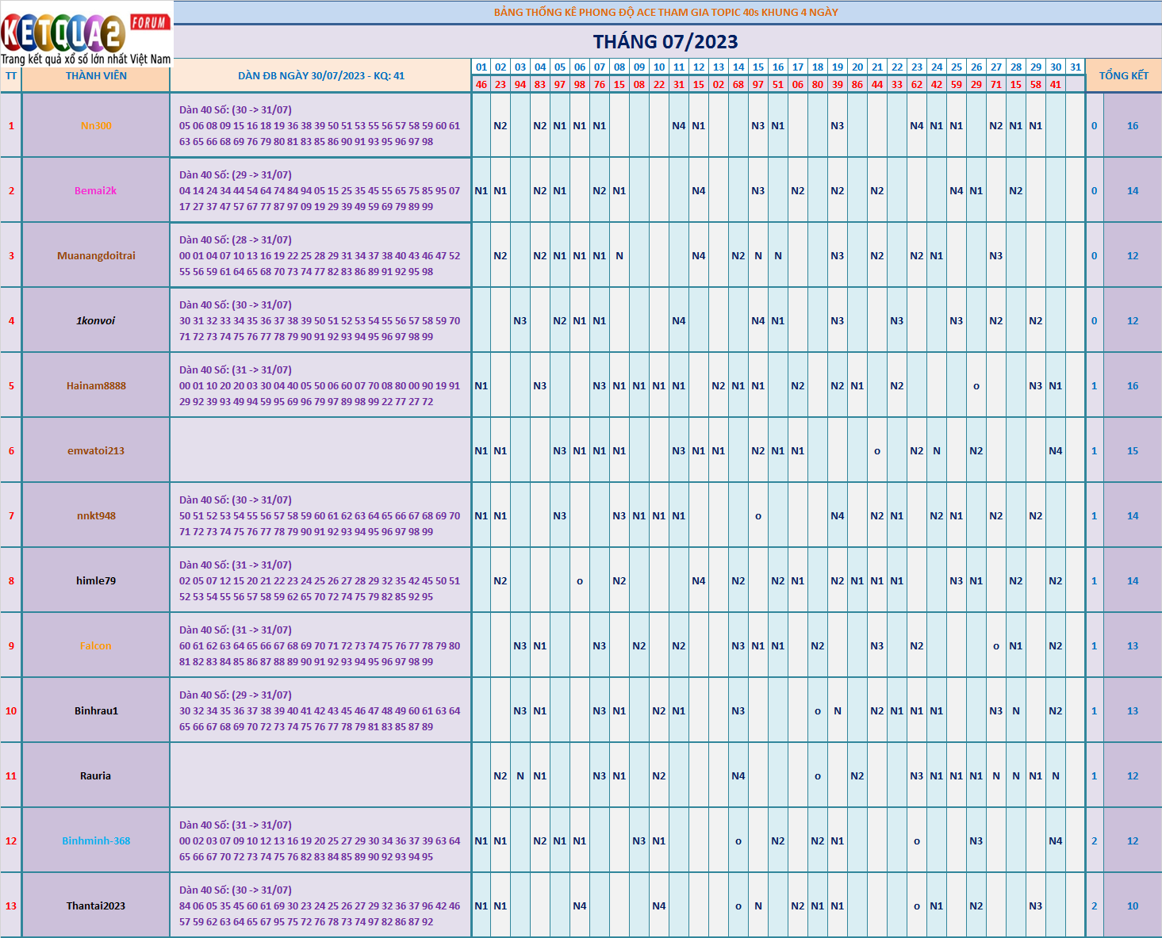Click the Ketqua2 forum logo

pyautogui.click(x=86, y=33)
